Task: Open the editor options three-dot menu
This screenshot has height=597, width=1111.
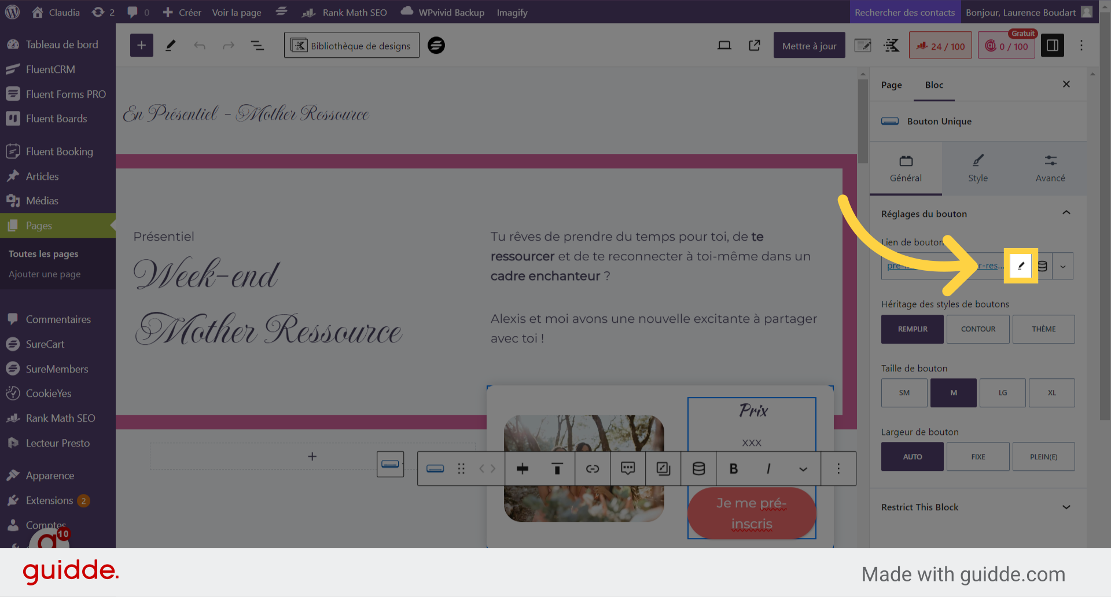Action: 1081,46
